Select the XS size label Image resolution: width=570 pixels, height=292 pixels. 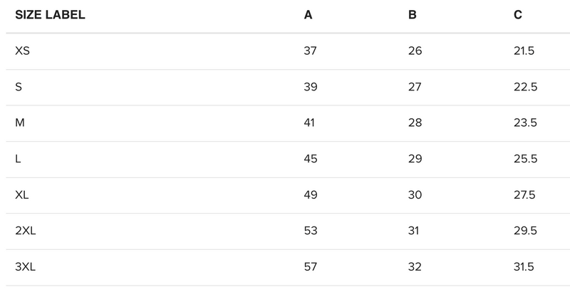(22, 51)
